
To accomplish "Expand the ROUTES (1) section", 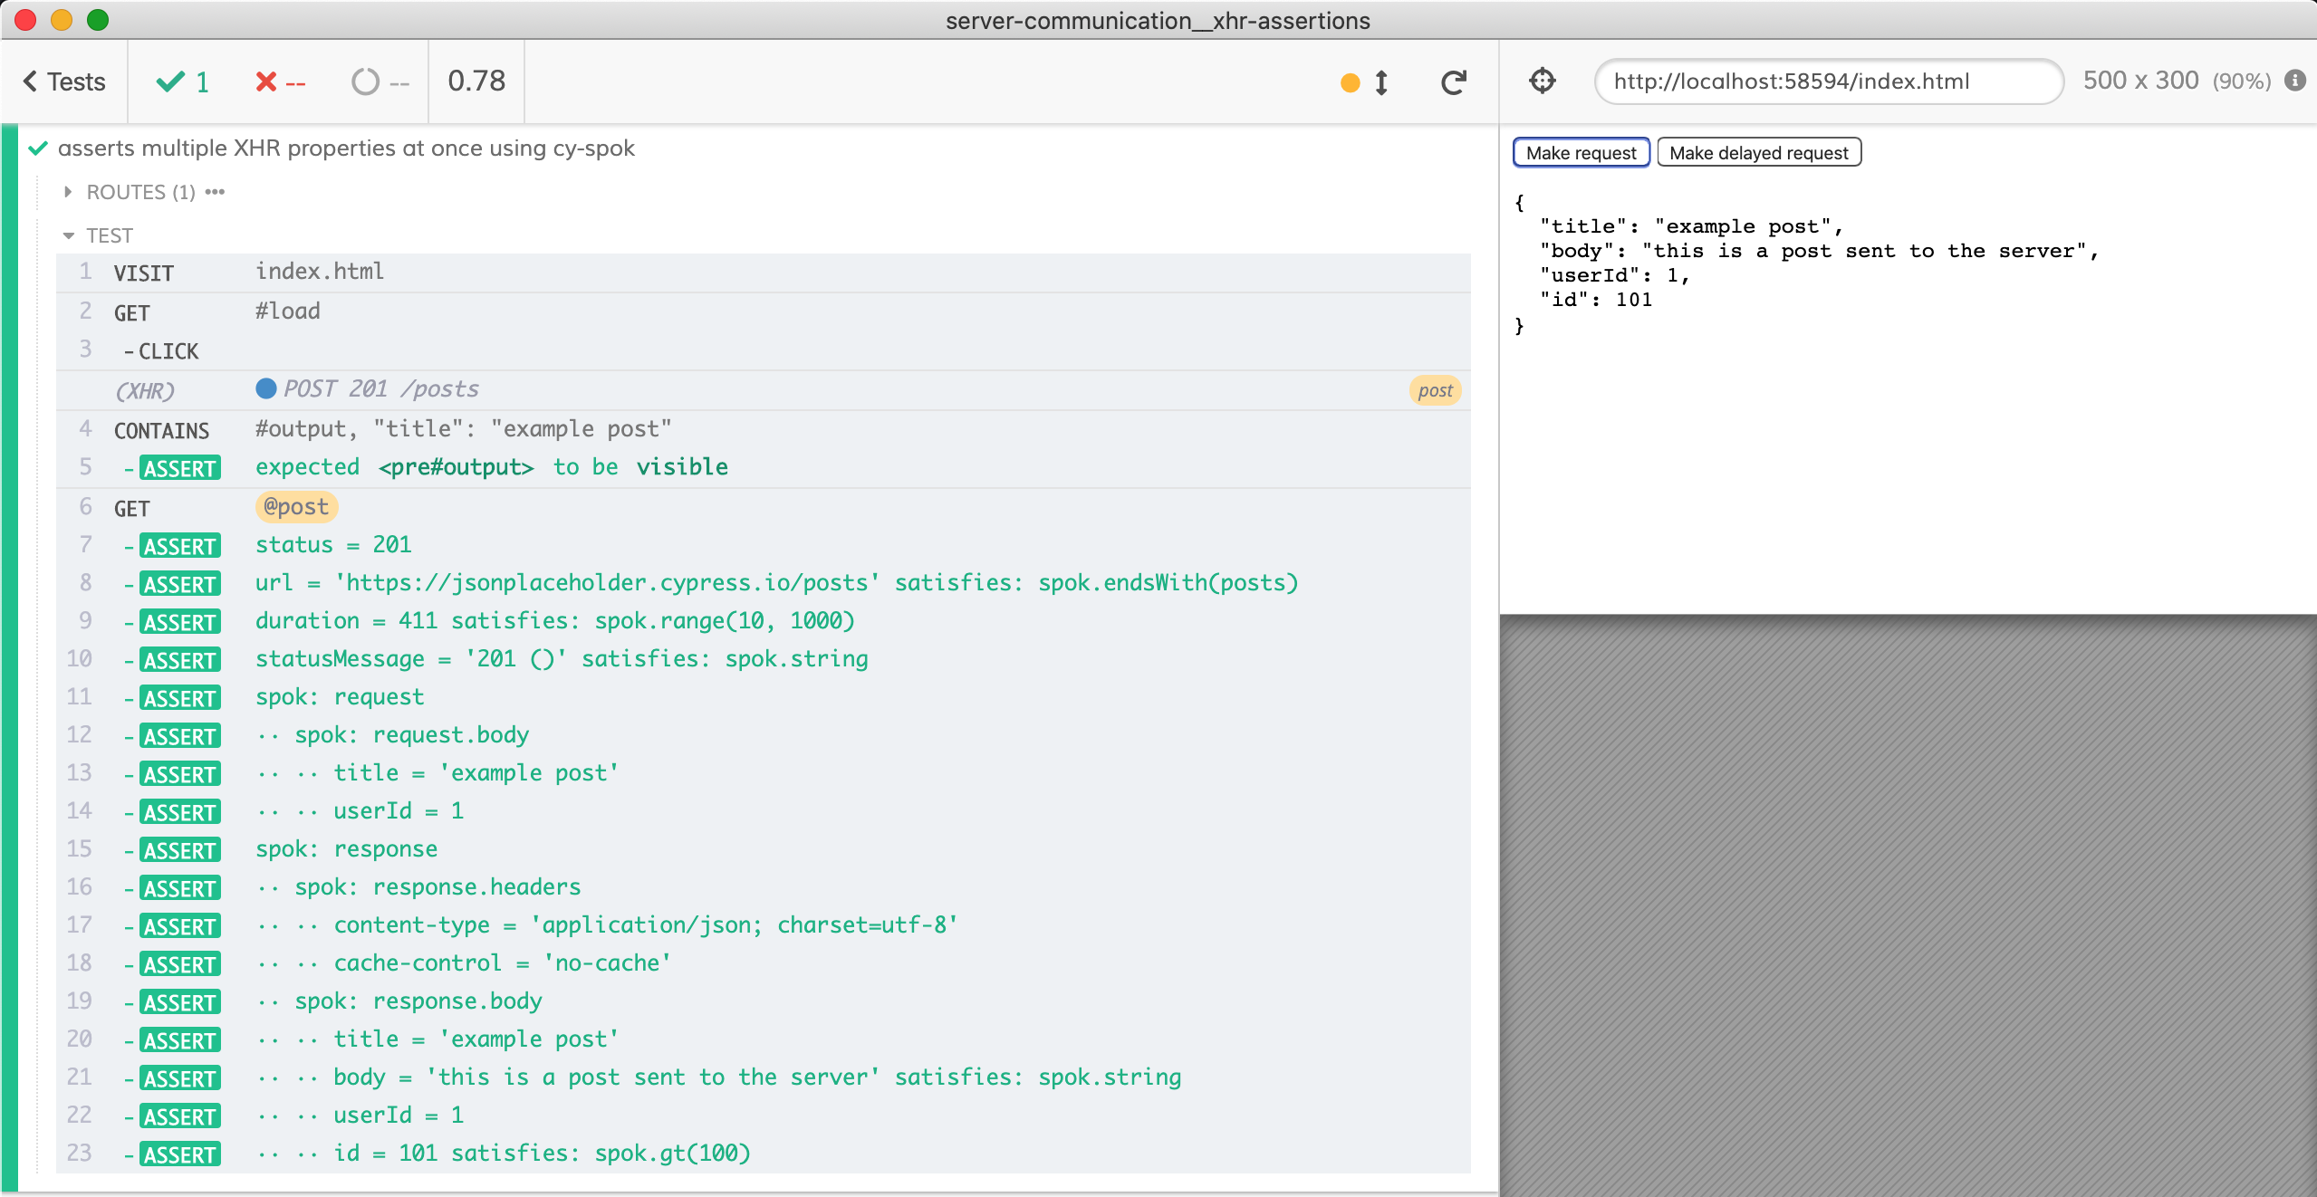I will 139,192.
